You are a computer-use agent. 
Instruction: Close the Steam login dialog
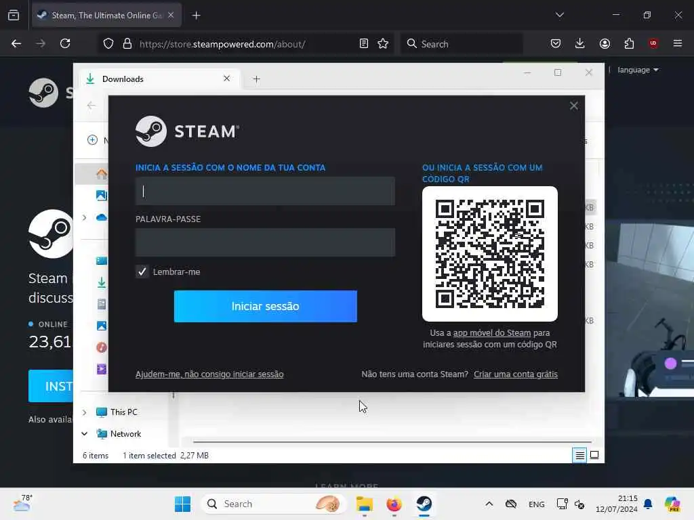(573, 106)
